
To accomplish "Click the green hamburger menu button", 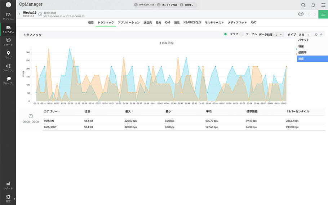I will [x=323, y=14].
